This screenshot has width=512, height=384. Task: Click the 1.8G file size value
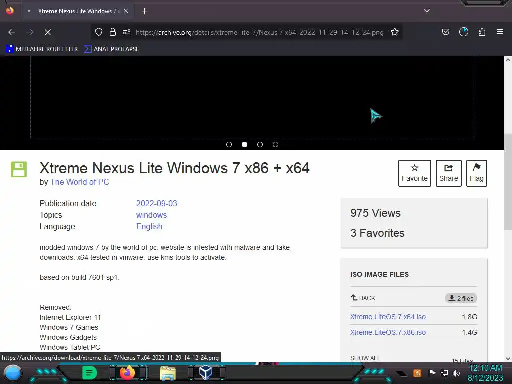469,317
